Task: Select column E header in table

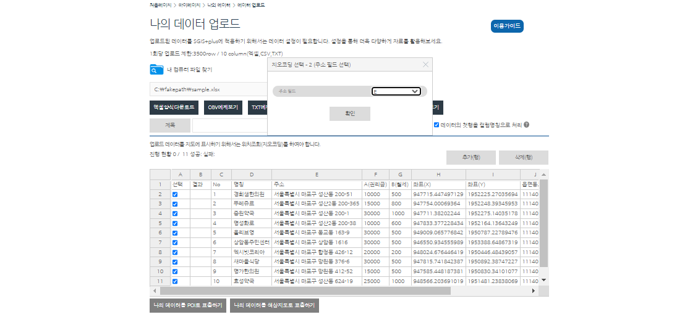Action: [x=317, y=175]
